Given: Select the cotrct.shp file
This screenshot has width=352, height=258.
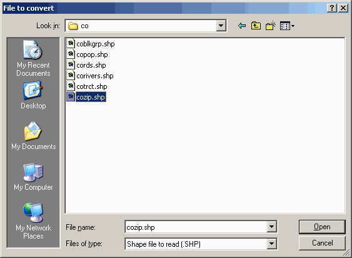Looking at the screenshot, I should tap(87, 86).
